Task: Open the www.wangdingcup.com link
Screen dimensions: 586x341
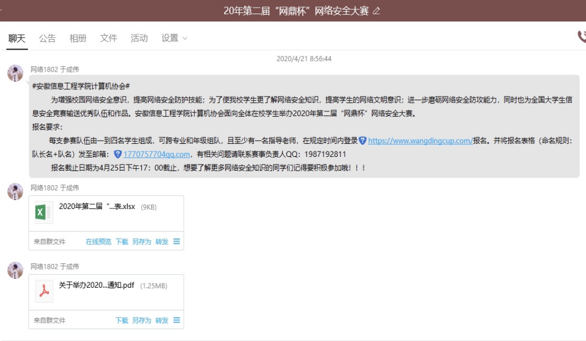Action: click(420, 141)
